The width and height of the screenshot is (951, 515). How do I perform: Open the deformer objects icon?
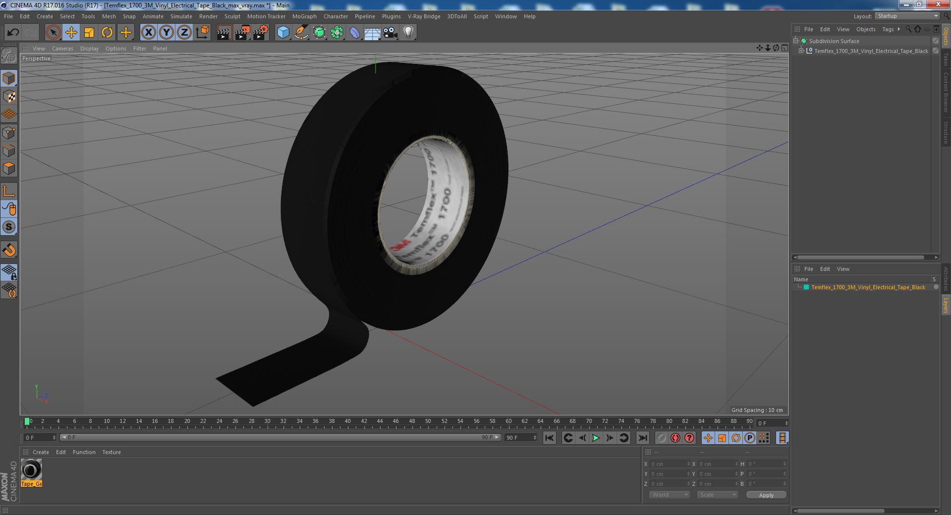(x=355, y=33)
